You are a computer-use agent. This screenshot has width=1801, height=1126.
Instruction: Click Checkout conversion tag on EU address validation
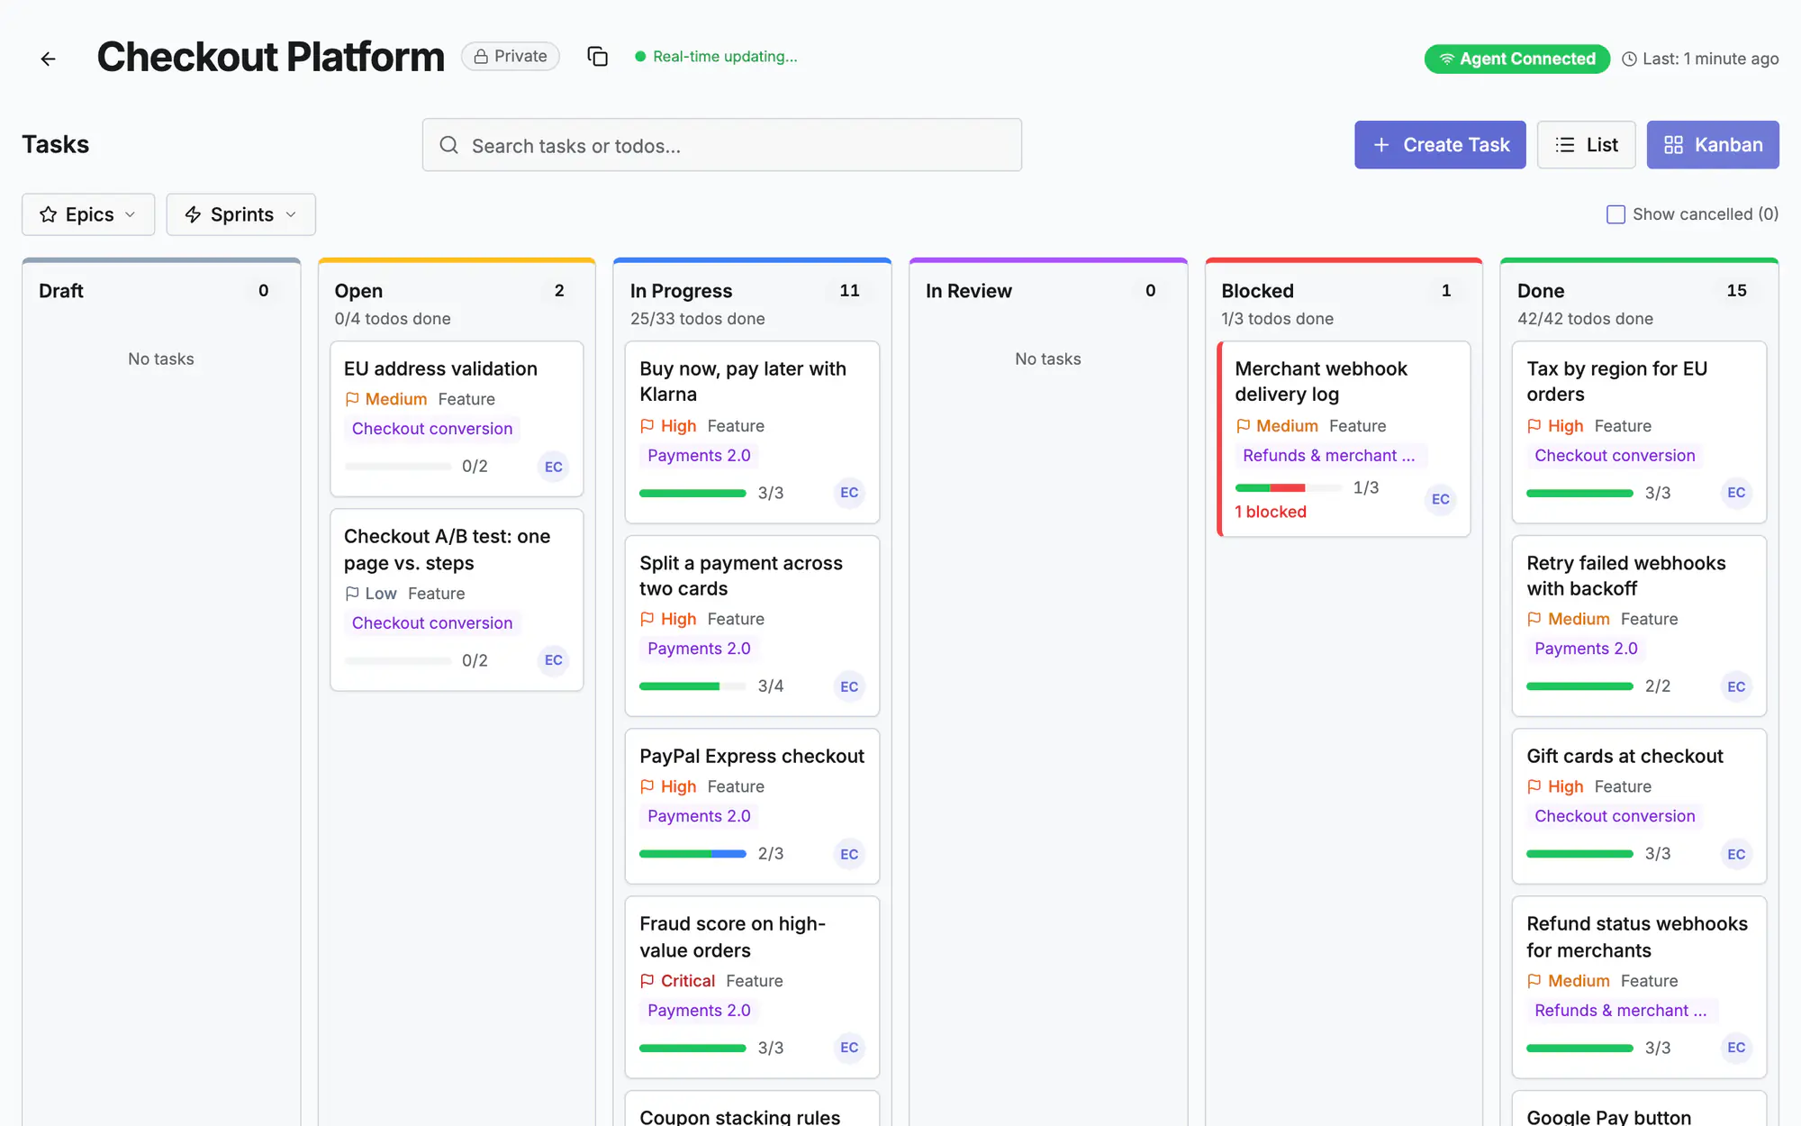(432, 429)
